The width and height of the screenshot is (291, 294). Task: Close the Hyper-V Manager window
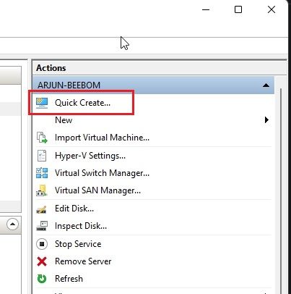272,9
